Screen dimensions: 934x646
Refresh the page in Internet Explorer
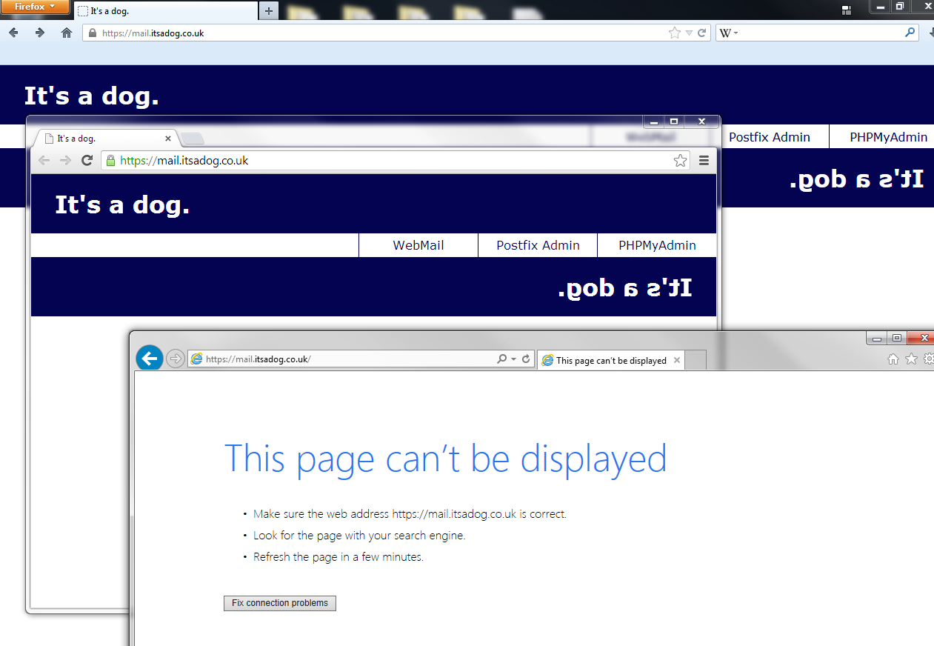(526, 359)
